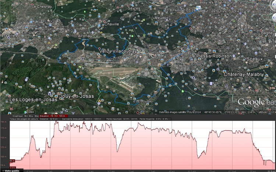Click the Pente maximale value
The height and width of the screenshot is (172, 276).
tap(122, 119)
